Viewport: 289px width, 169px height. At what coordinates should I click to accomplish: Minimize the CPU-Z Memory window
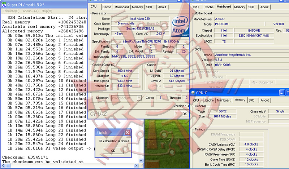[282, 93]
